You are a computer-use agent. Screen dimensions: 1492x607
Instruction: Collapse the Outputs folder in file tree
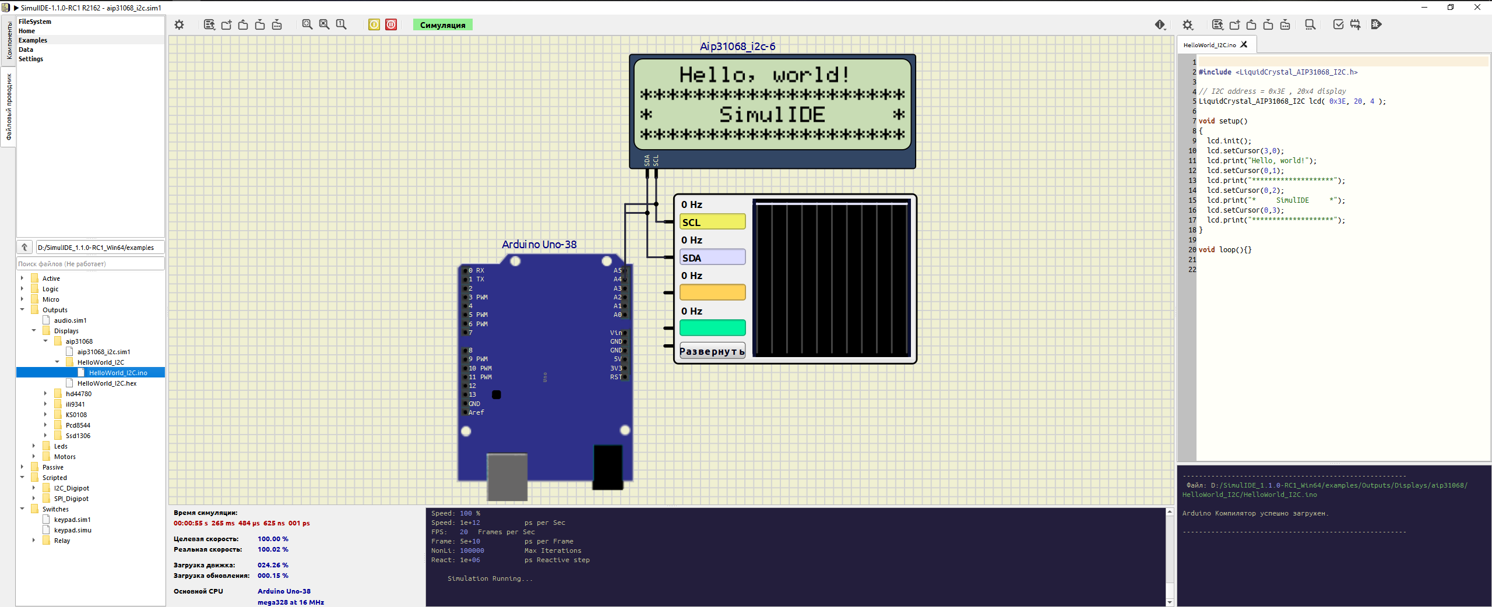23,309
